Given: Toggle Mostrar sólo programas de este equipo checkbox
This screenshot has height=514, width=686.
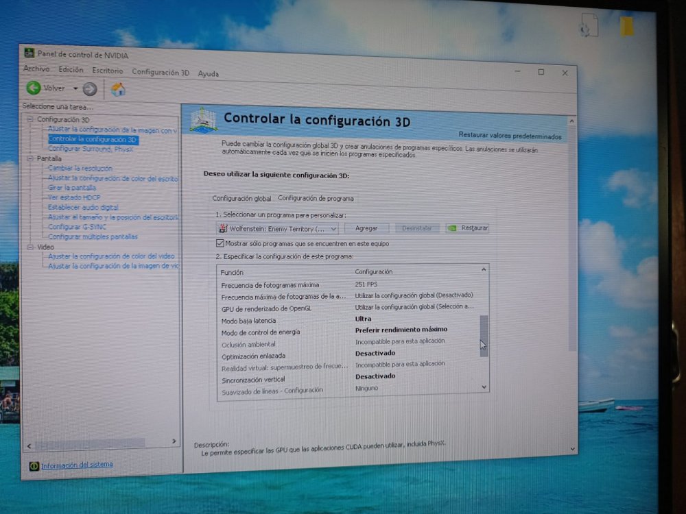Looking at the screenshot, I should [x=220, y=243].
